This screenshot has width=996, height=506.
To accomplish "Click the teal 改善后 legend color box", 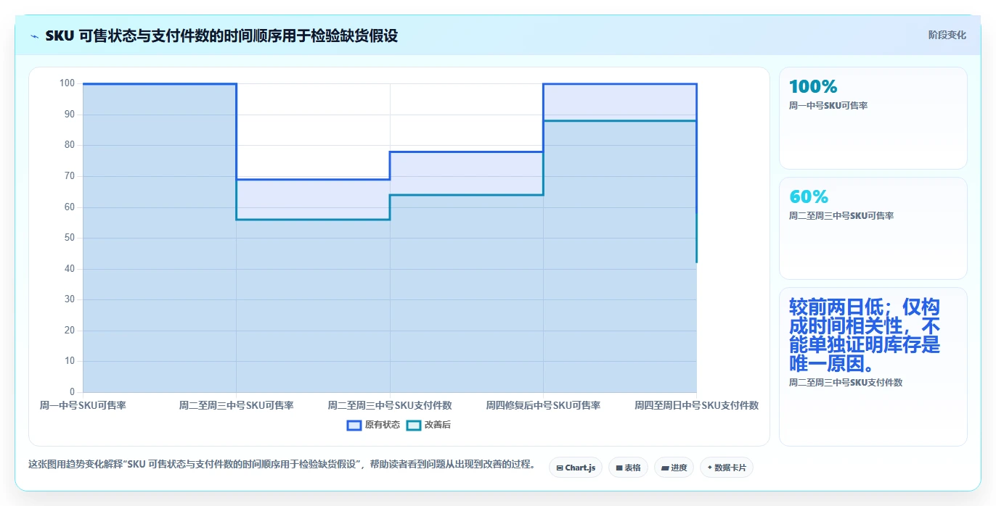I will (x=413, y=425).
